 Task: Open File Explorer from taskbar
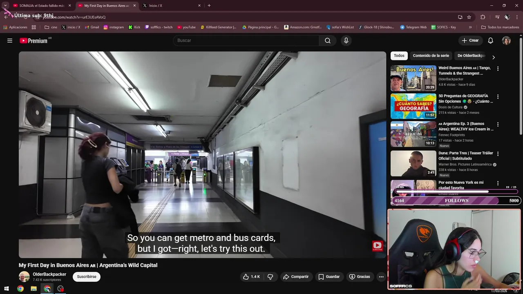(x=34, y=289)
